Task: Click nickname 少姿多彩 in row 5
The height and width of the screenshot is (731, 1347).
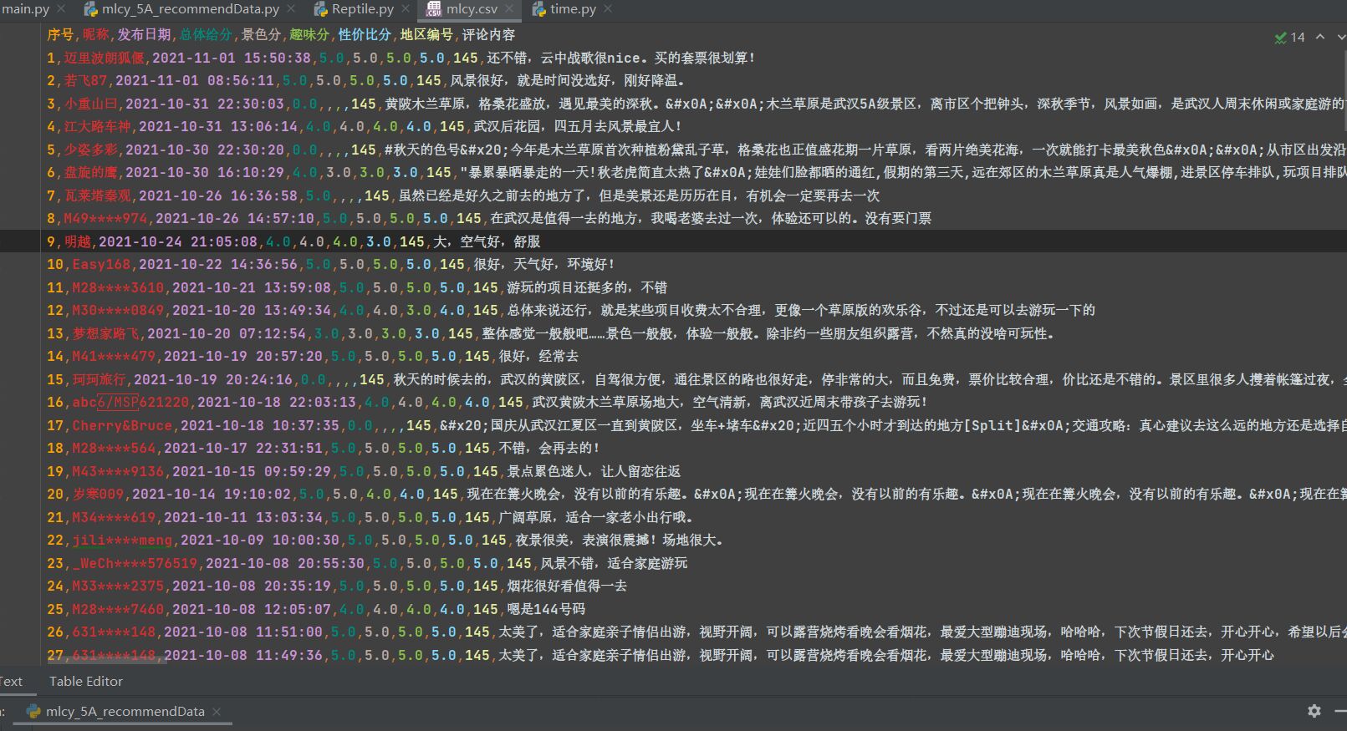Action: (x=91, y=150)
